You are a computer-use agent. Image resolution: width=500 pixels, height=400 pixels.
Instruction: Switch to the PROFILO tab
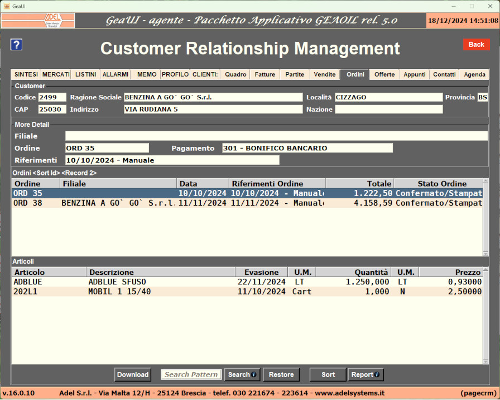[x=175, y=74]
